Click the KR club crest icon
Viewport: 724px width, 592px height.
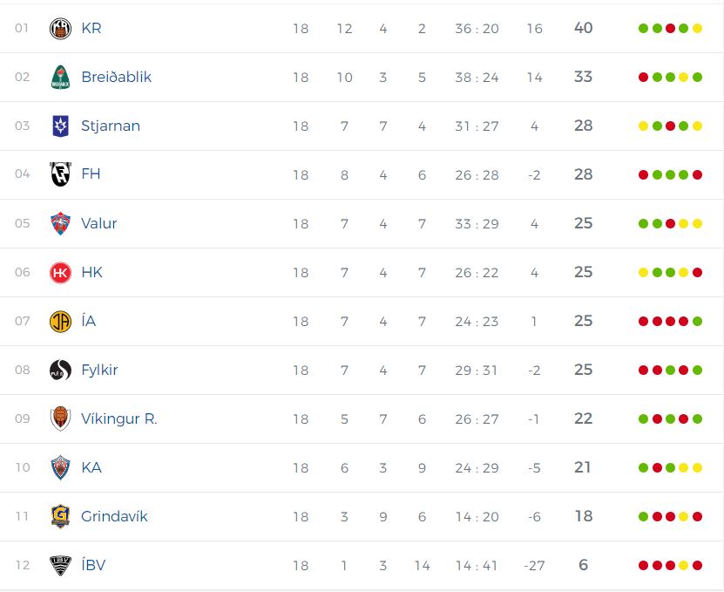[60, 29]
